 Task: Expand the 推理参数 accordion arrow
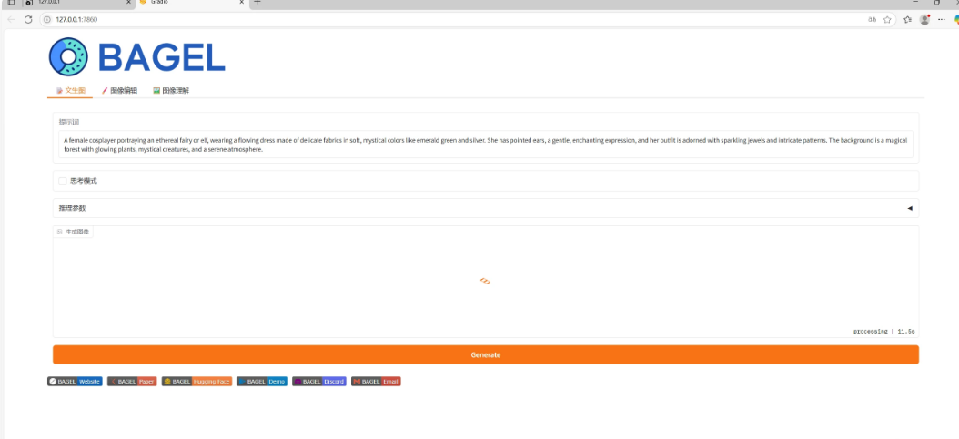[910, 208]
